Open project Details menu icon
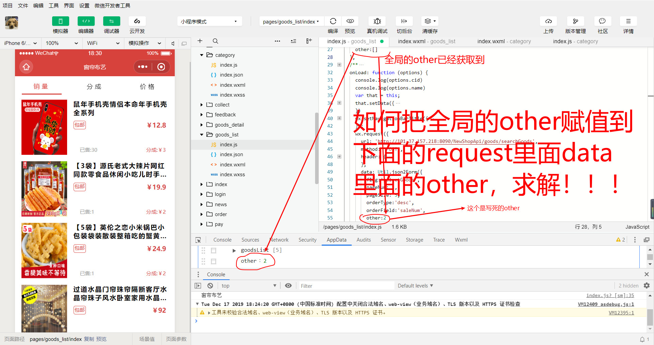 (628, 21)
